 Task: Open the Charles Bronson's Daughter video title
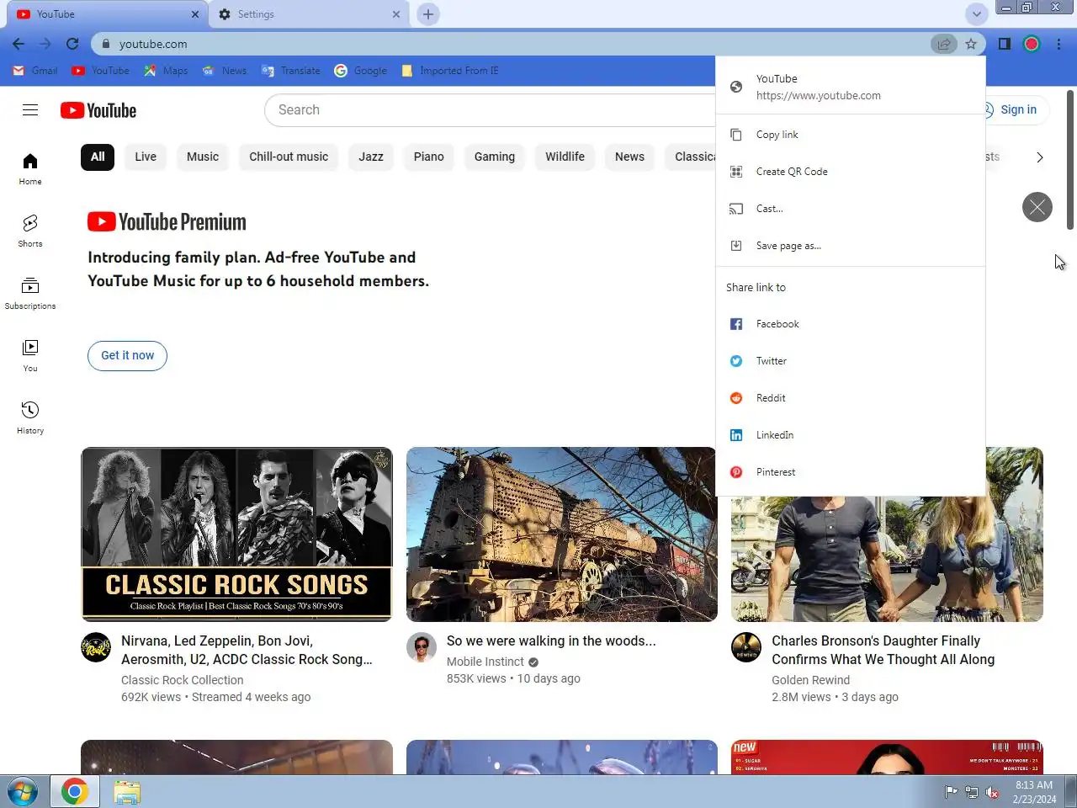(883, 650)
